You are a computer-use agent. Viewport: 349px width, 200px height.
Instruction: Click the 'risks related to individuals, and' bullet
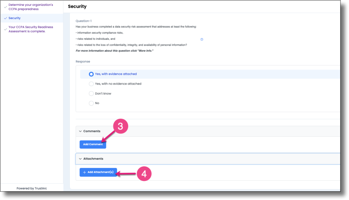pyautogui.click(x=95, y=39)
